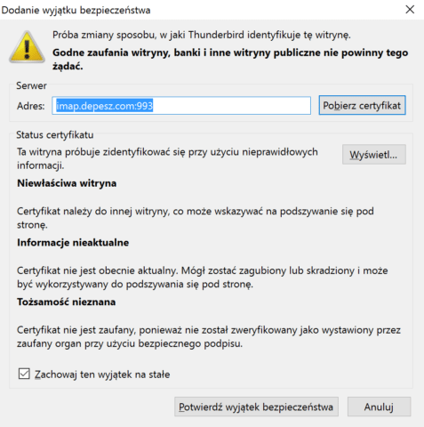Click the Adres label
This screenshot has height=427, width=424.
click(31, 106)
